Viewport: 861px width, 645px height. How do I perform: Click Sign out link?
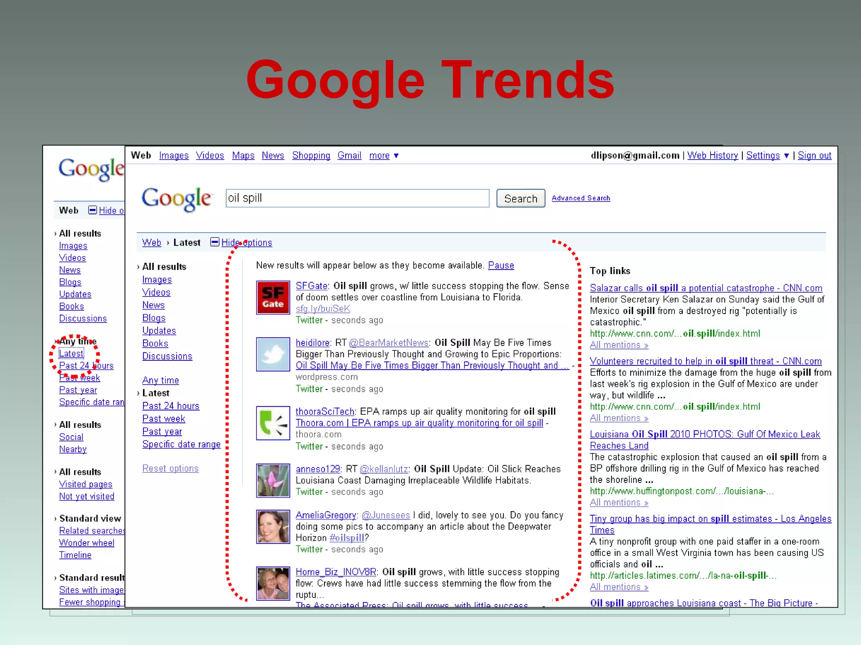click(x=814, y=156)
